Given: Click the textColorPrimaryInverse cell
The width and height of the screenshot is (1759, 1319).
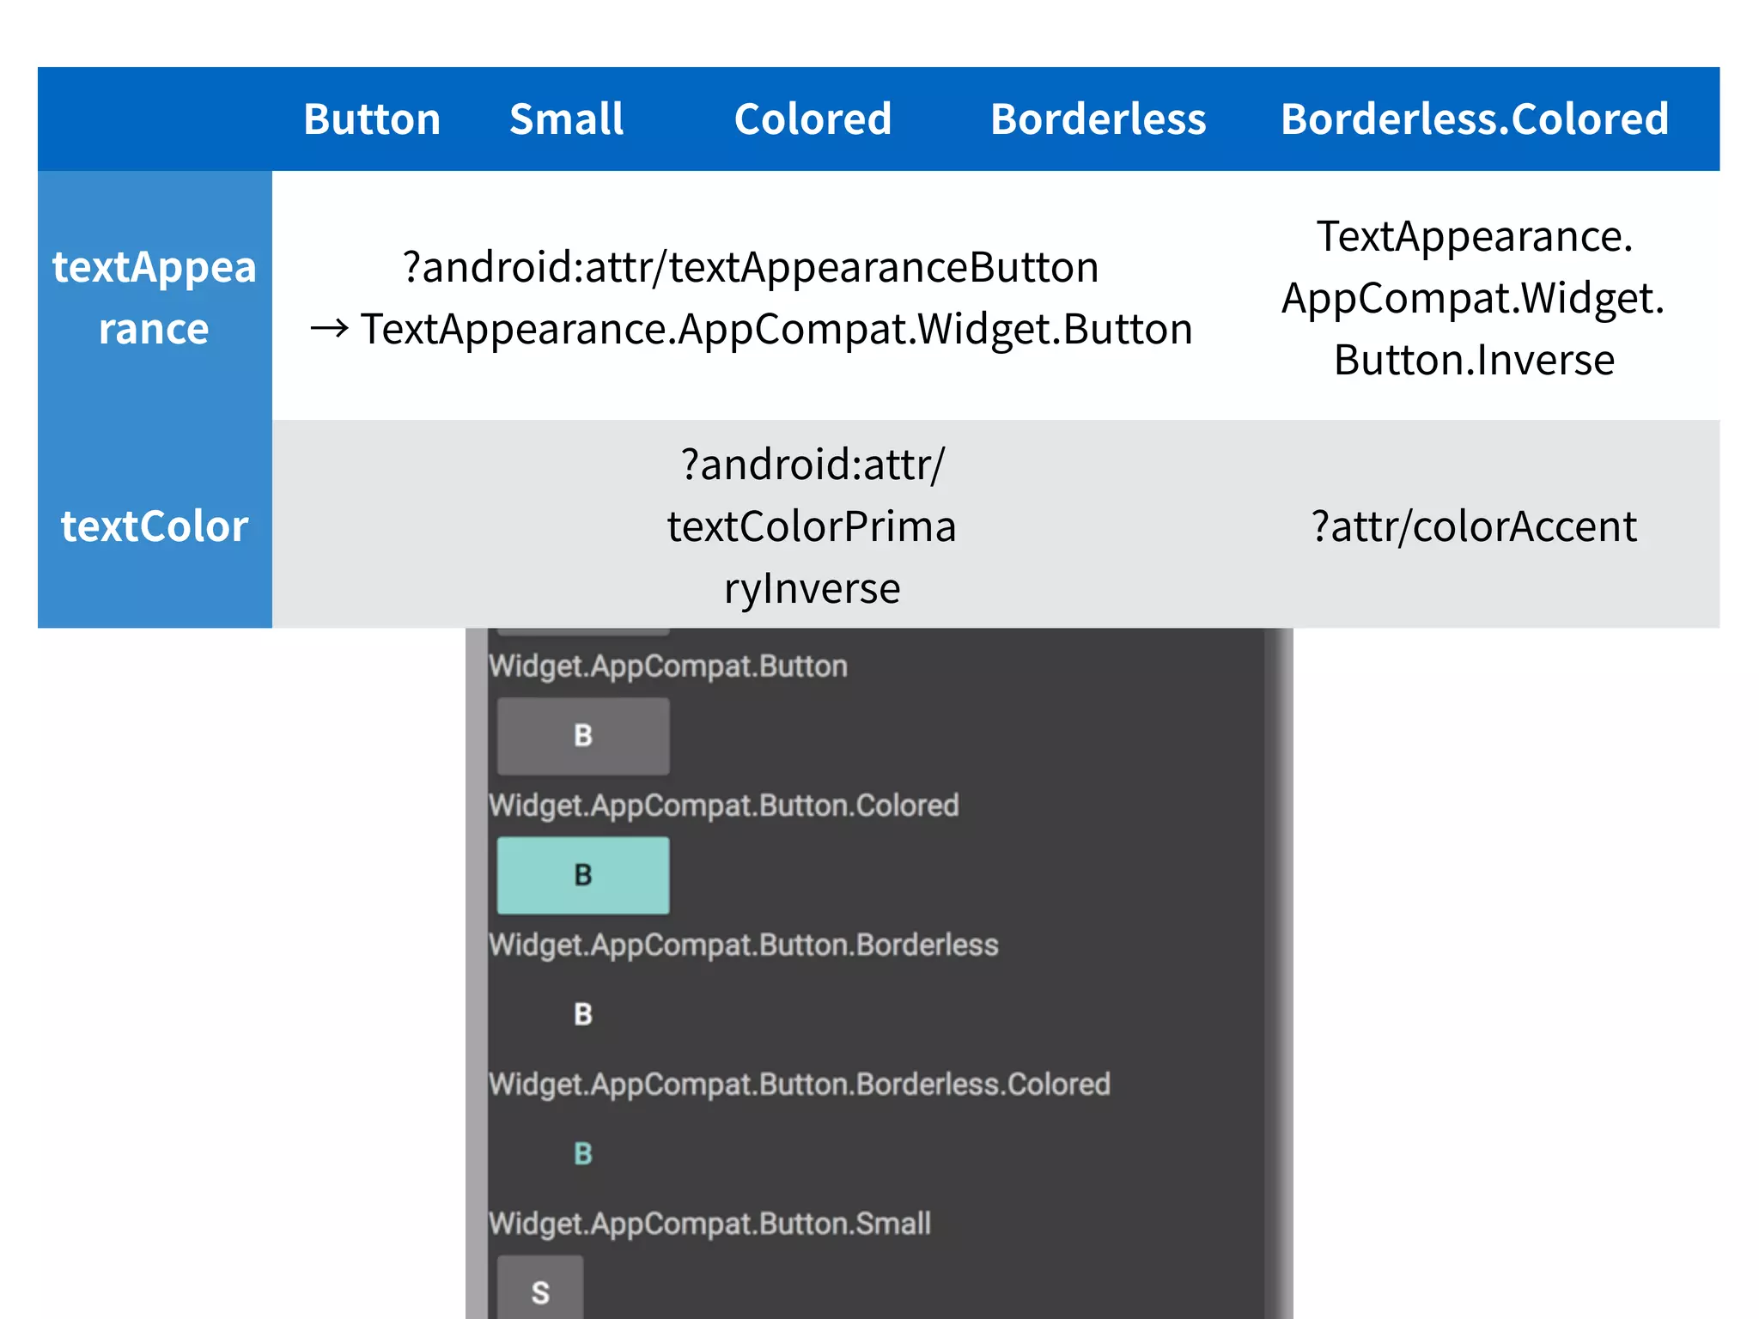Looking at the screenshot, I should click(813, 526).
